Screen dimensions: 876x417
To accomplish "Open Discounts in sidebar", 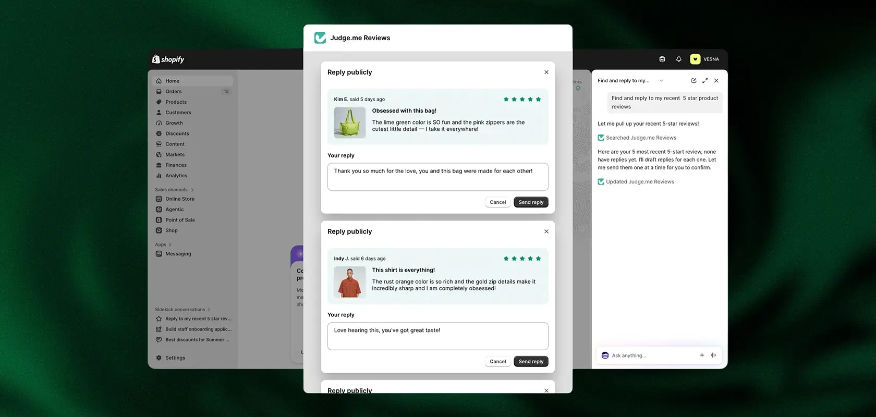I will 192,133.
